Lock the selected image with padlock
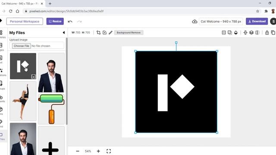The height and width of the screenshot is (155, 276). click(267, 33)
